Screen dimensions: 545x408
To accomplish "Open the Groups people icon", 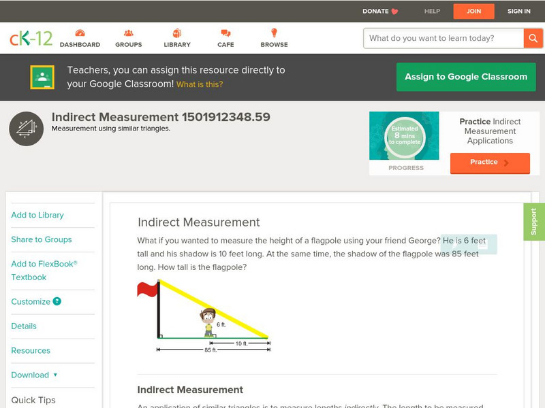I will pyautogui.click(x=129, y=33).
